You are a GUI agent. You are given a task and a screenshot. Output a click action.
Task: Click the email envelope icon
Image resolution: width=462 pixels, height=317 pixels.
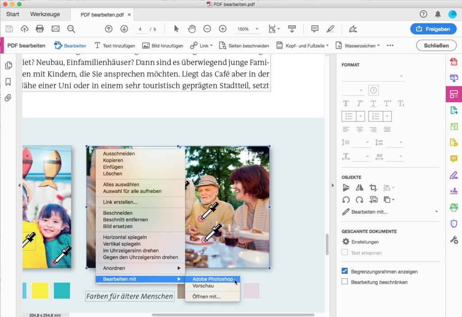pyautogui.click(x=55, y=29)
